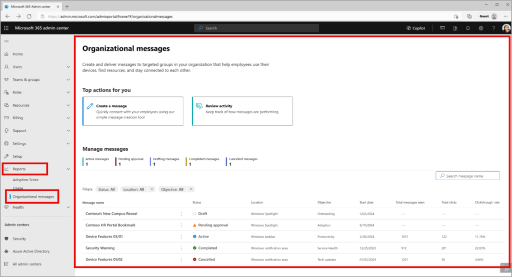512x277 pixels.
Task: Reload the page with refresh icon
Action: (29, 16)
